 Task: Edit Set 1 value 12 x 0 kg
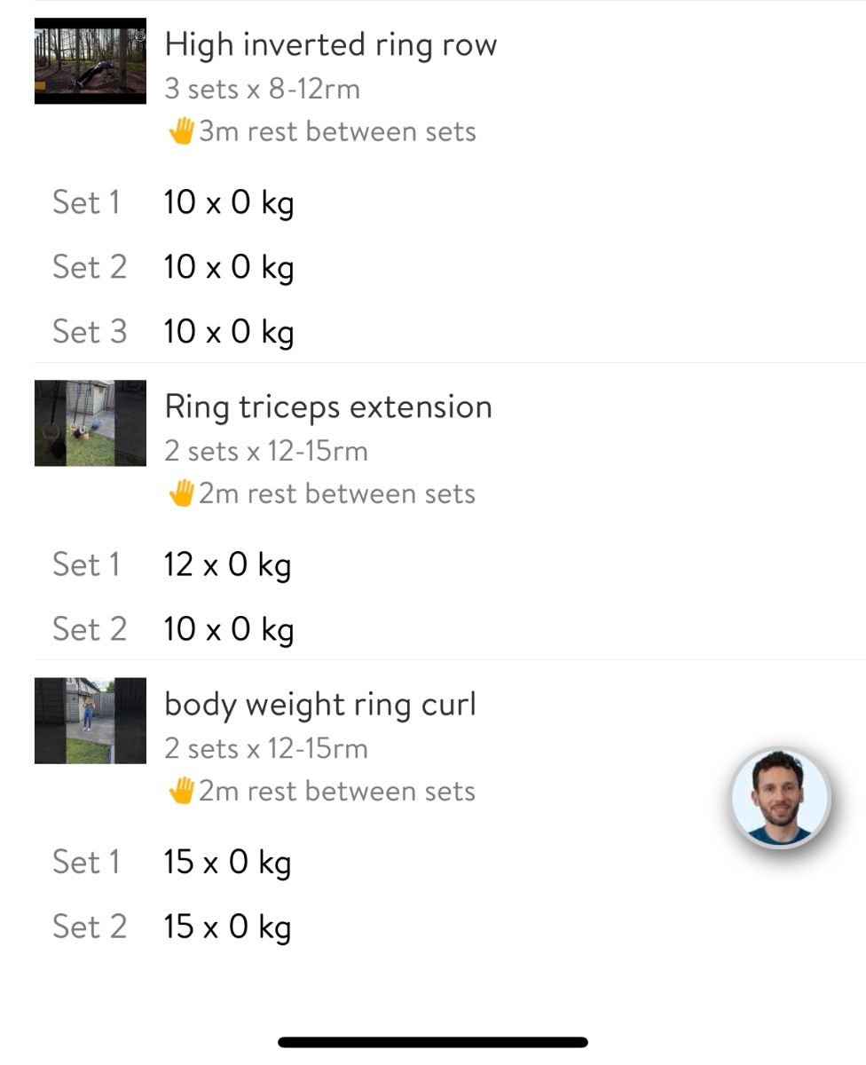point(227,565)
